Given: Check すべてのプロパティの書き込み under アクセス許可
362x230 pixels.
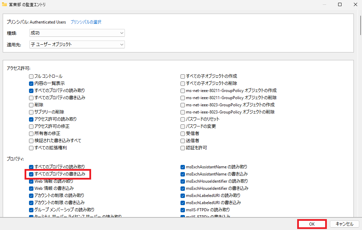Looking at the screenshot, I should coord(31,98).
